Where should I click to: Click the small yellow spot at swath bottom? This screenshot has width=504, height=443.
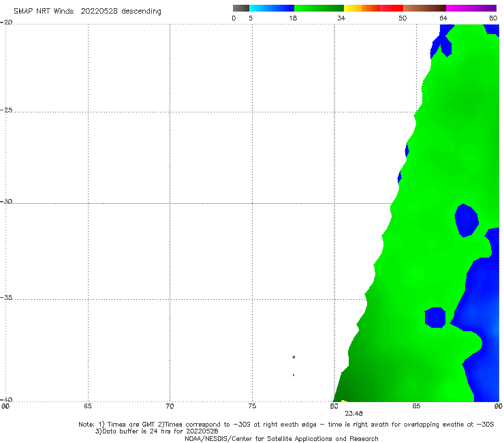(x=343, y=401)
